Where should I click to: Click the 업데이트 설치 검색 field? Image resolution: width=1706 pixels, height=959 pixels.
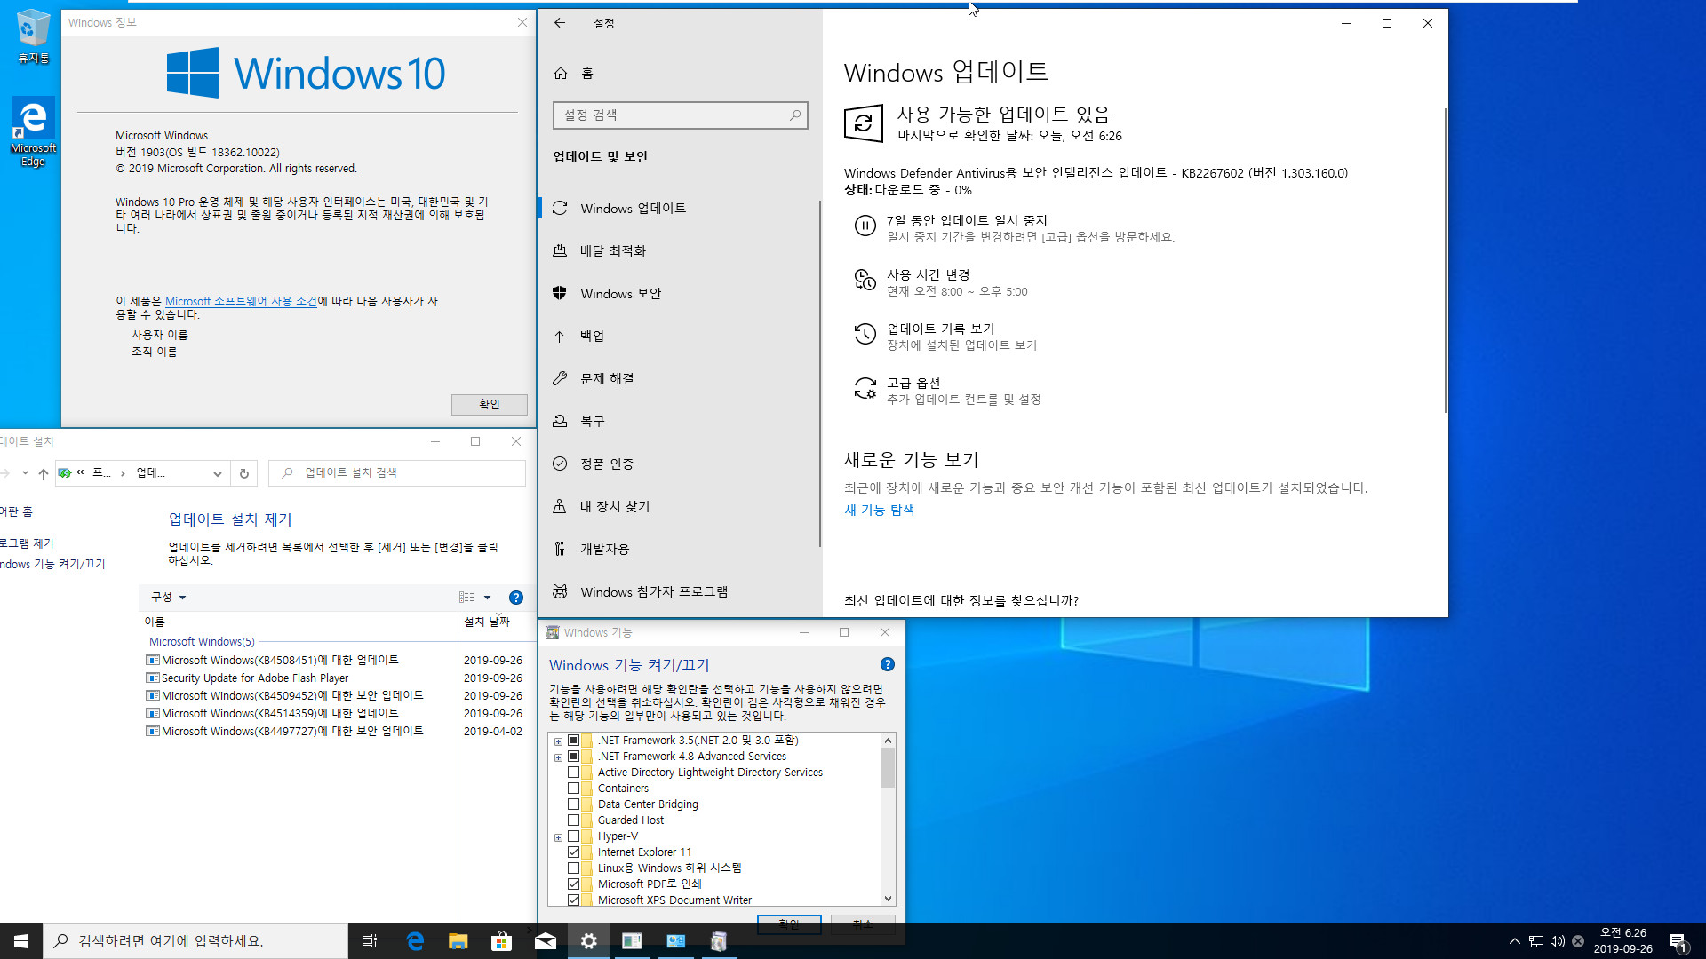(397, 473)
